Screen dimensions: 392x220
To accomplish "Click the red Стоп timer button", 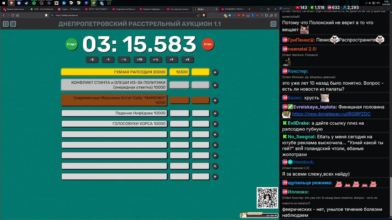I will (x=208, y=44).
